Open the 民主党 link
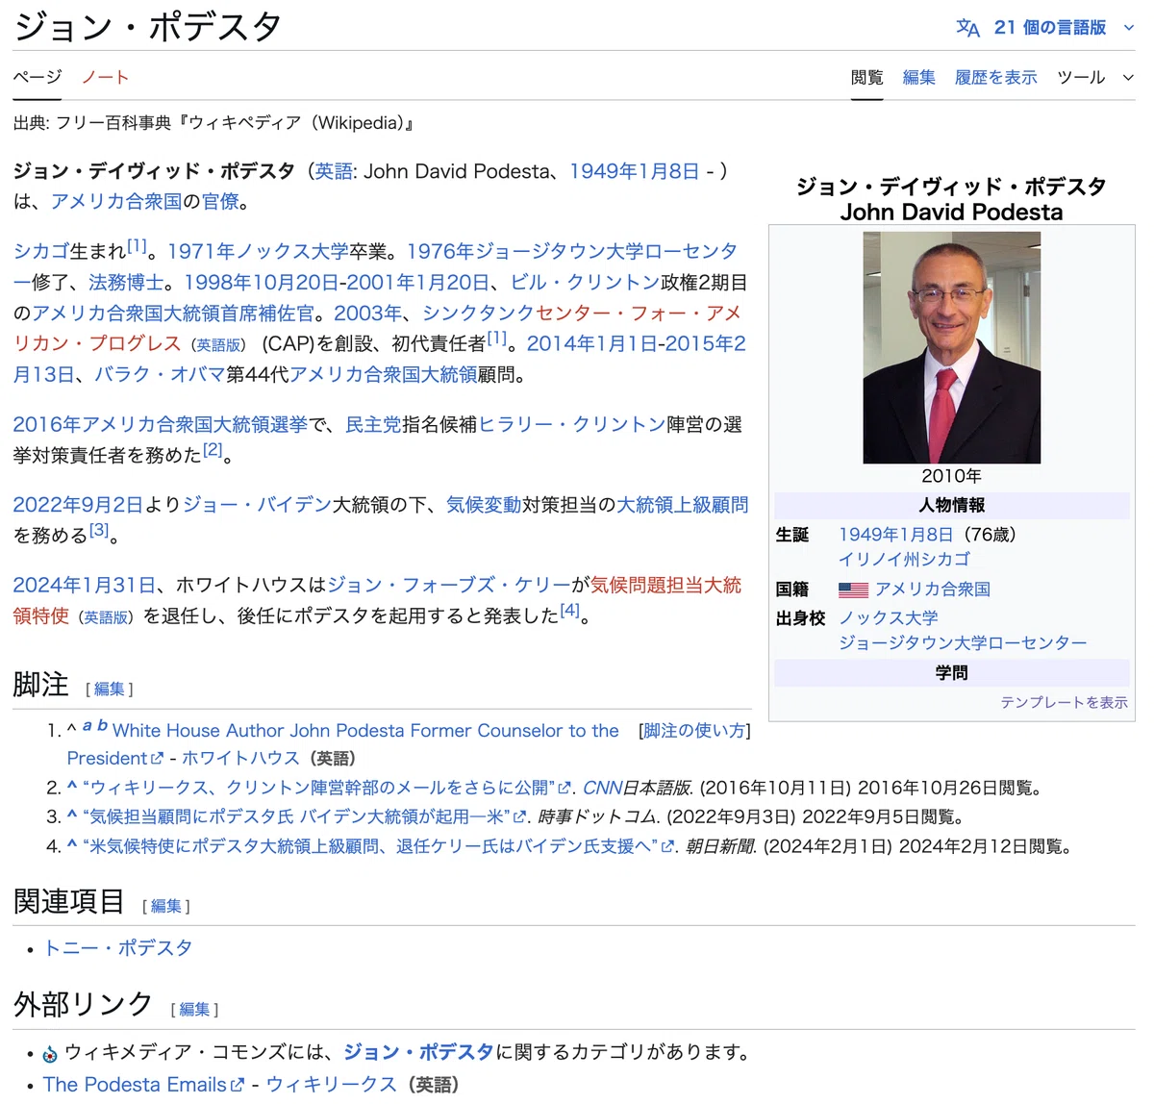Viewport: 1154px width, 1104px height. coord(373,425)
